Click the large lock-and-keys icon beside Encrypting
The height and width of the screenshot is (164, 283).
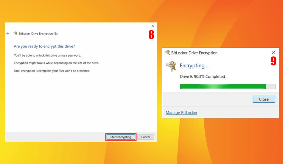coord(171,66)
